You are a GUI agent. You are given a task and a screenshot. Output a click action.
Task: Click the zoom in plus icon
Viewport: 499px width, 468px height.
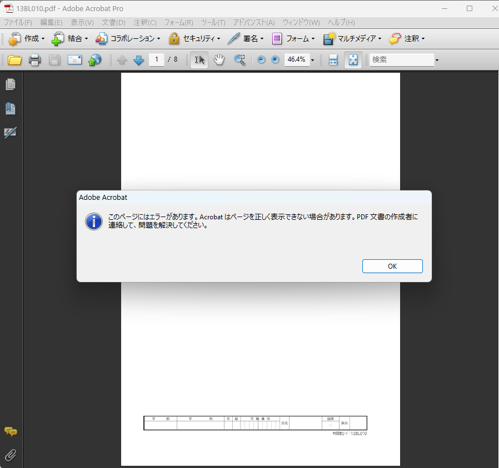pos(275,60)
